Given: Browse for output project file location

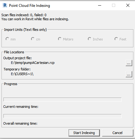Looking at the screenshot, I should [x=129, y=63].
